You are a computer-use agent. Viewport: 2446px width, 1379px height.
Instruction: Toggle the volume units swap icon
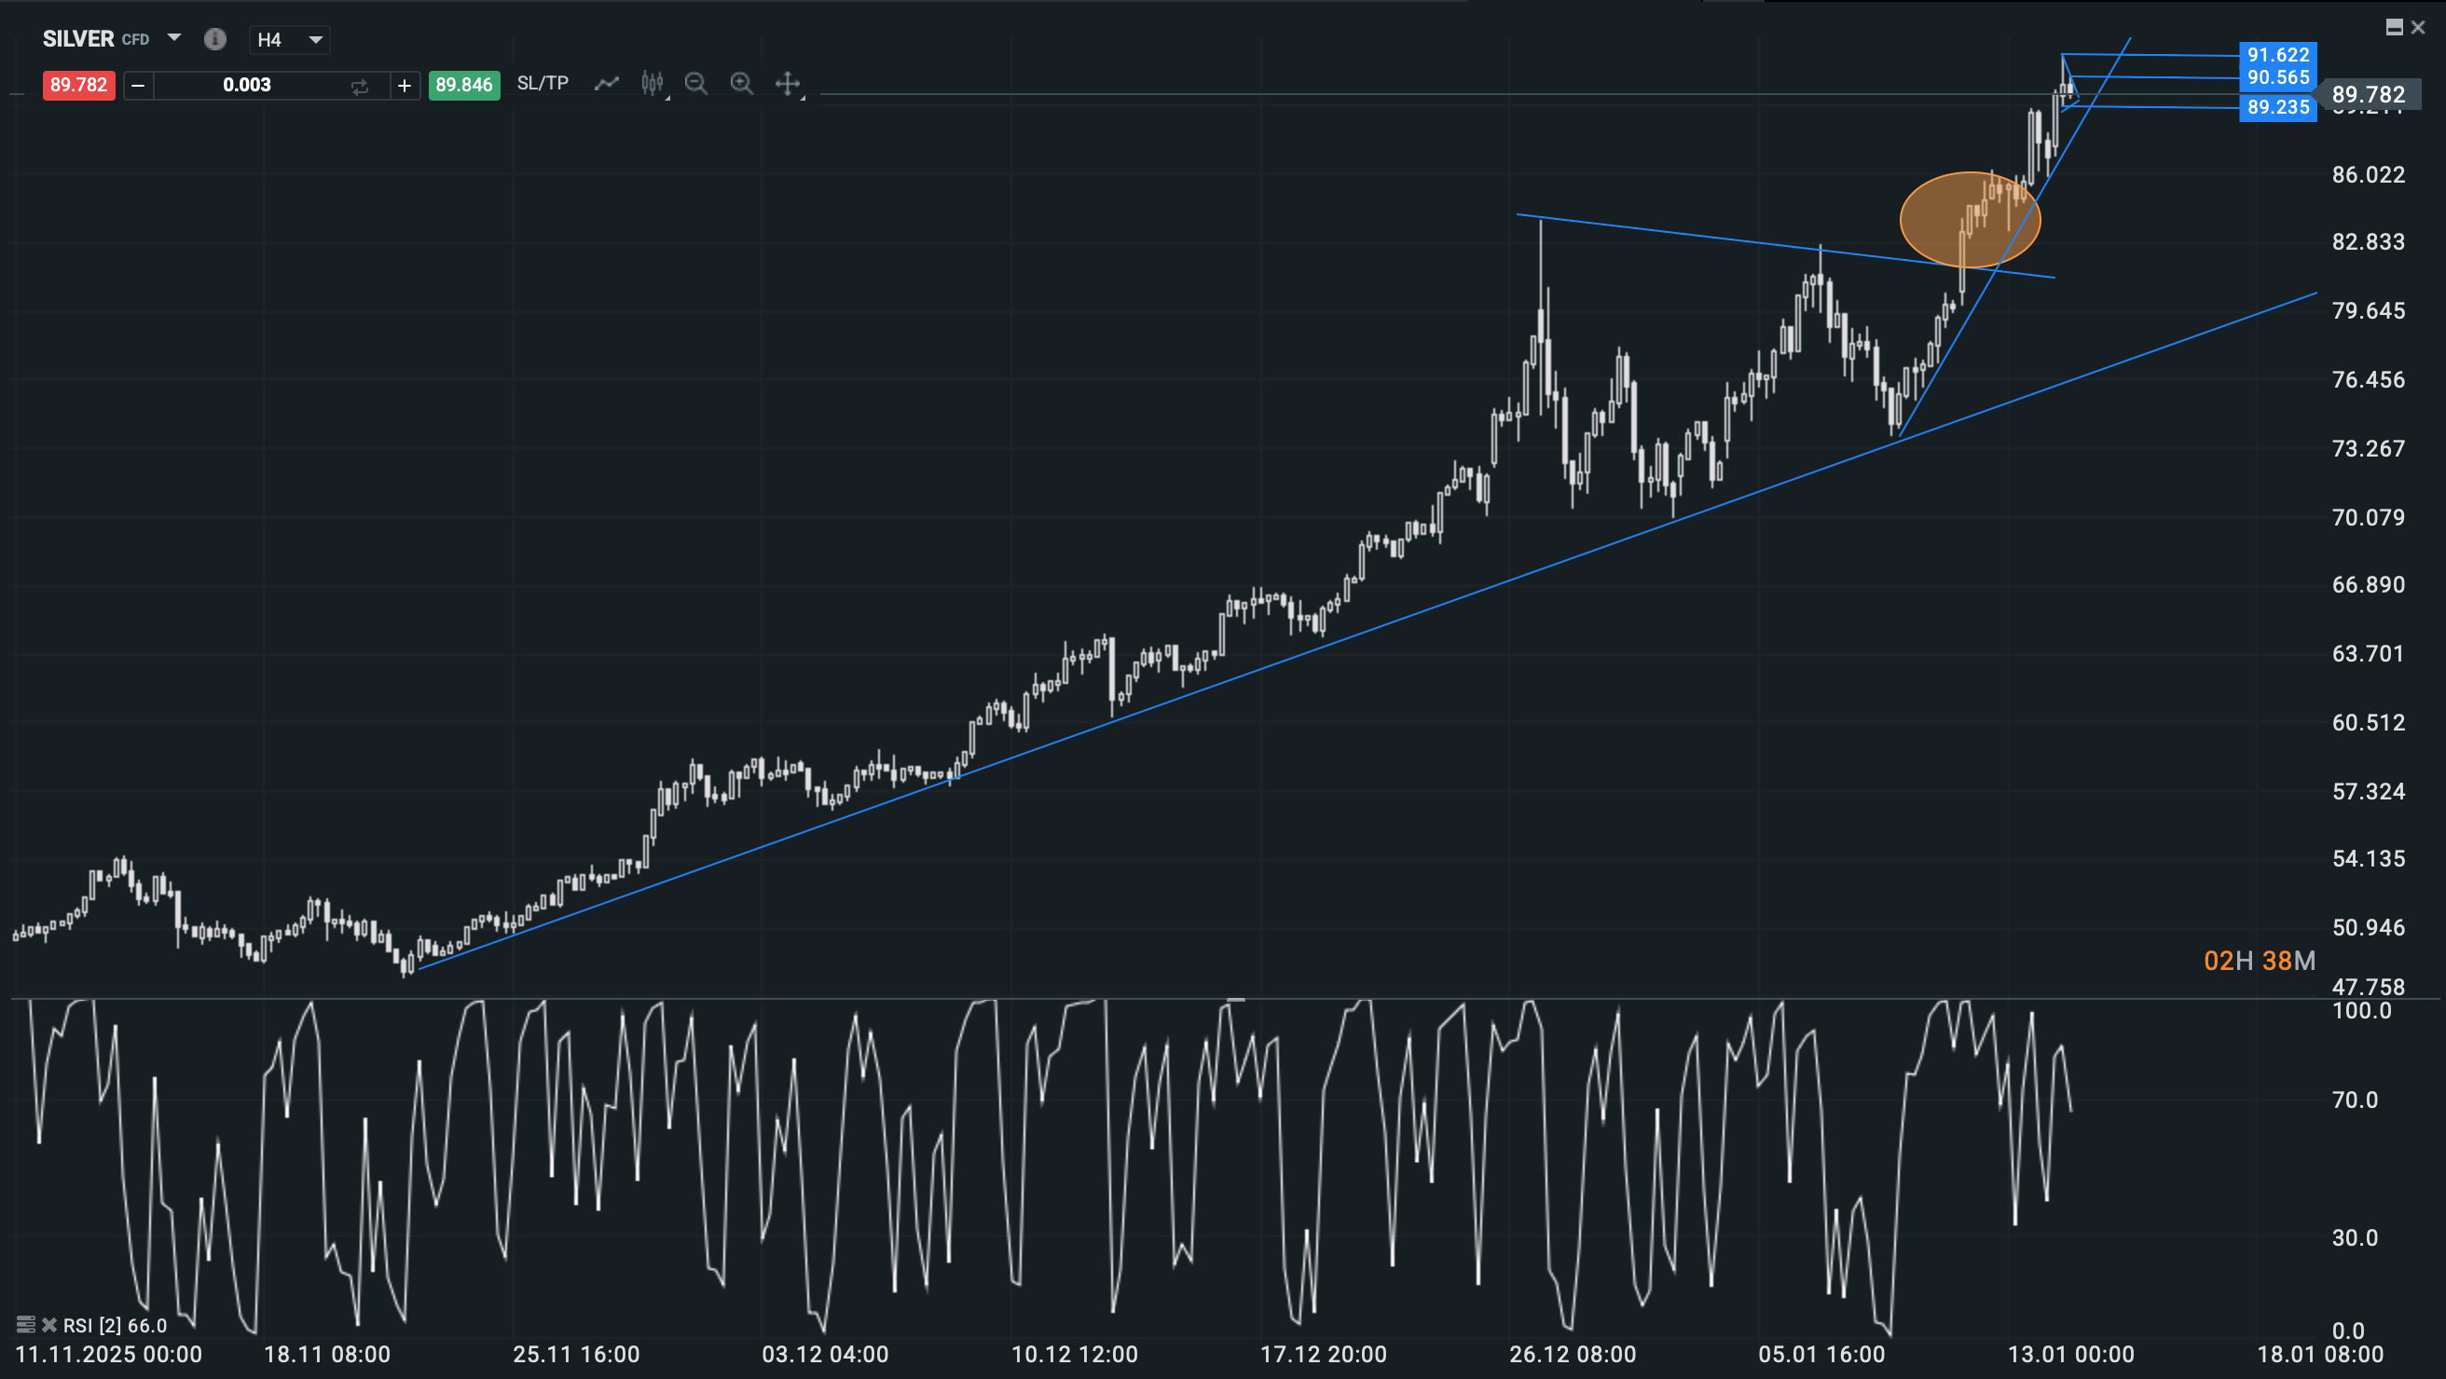coord(359,86)
